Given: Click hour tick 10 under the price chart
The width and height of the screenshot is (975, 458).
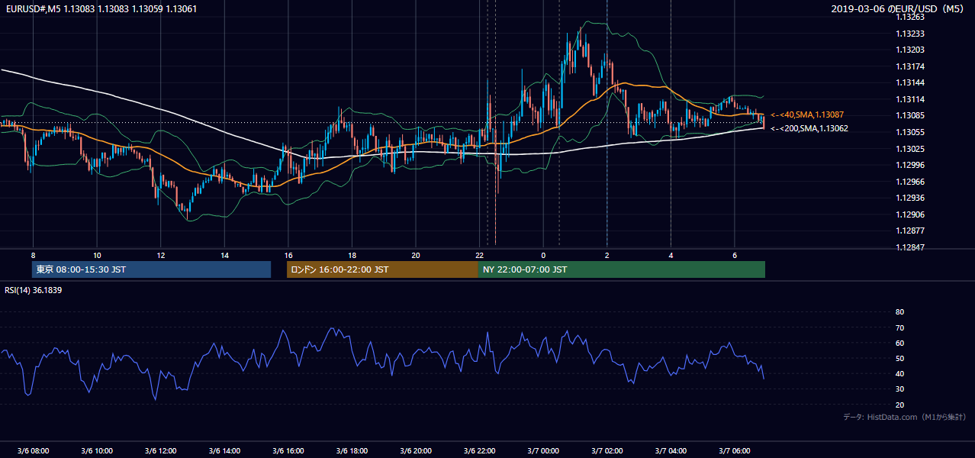Looking at the screenshot, I should [x=97, y=255].
